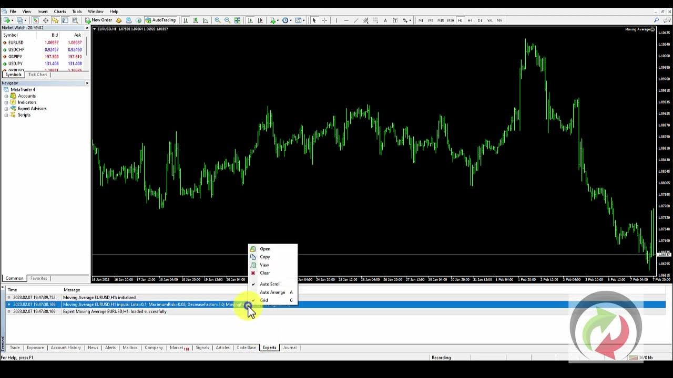
Task: Click the Tile Windows icon
Action: coord(237,20)
